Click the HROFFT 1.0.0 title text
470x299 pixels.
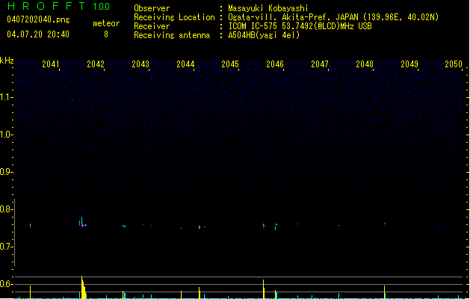(58, 6)
